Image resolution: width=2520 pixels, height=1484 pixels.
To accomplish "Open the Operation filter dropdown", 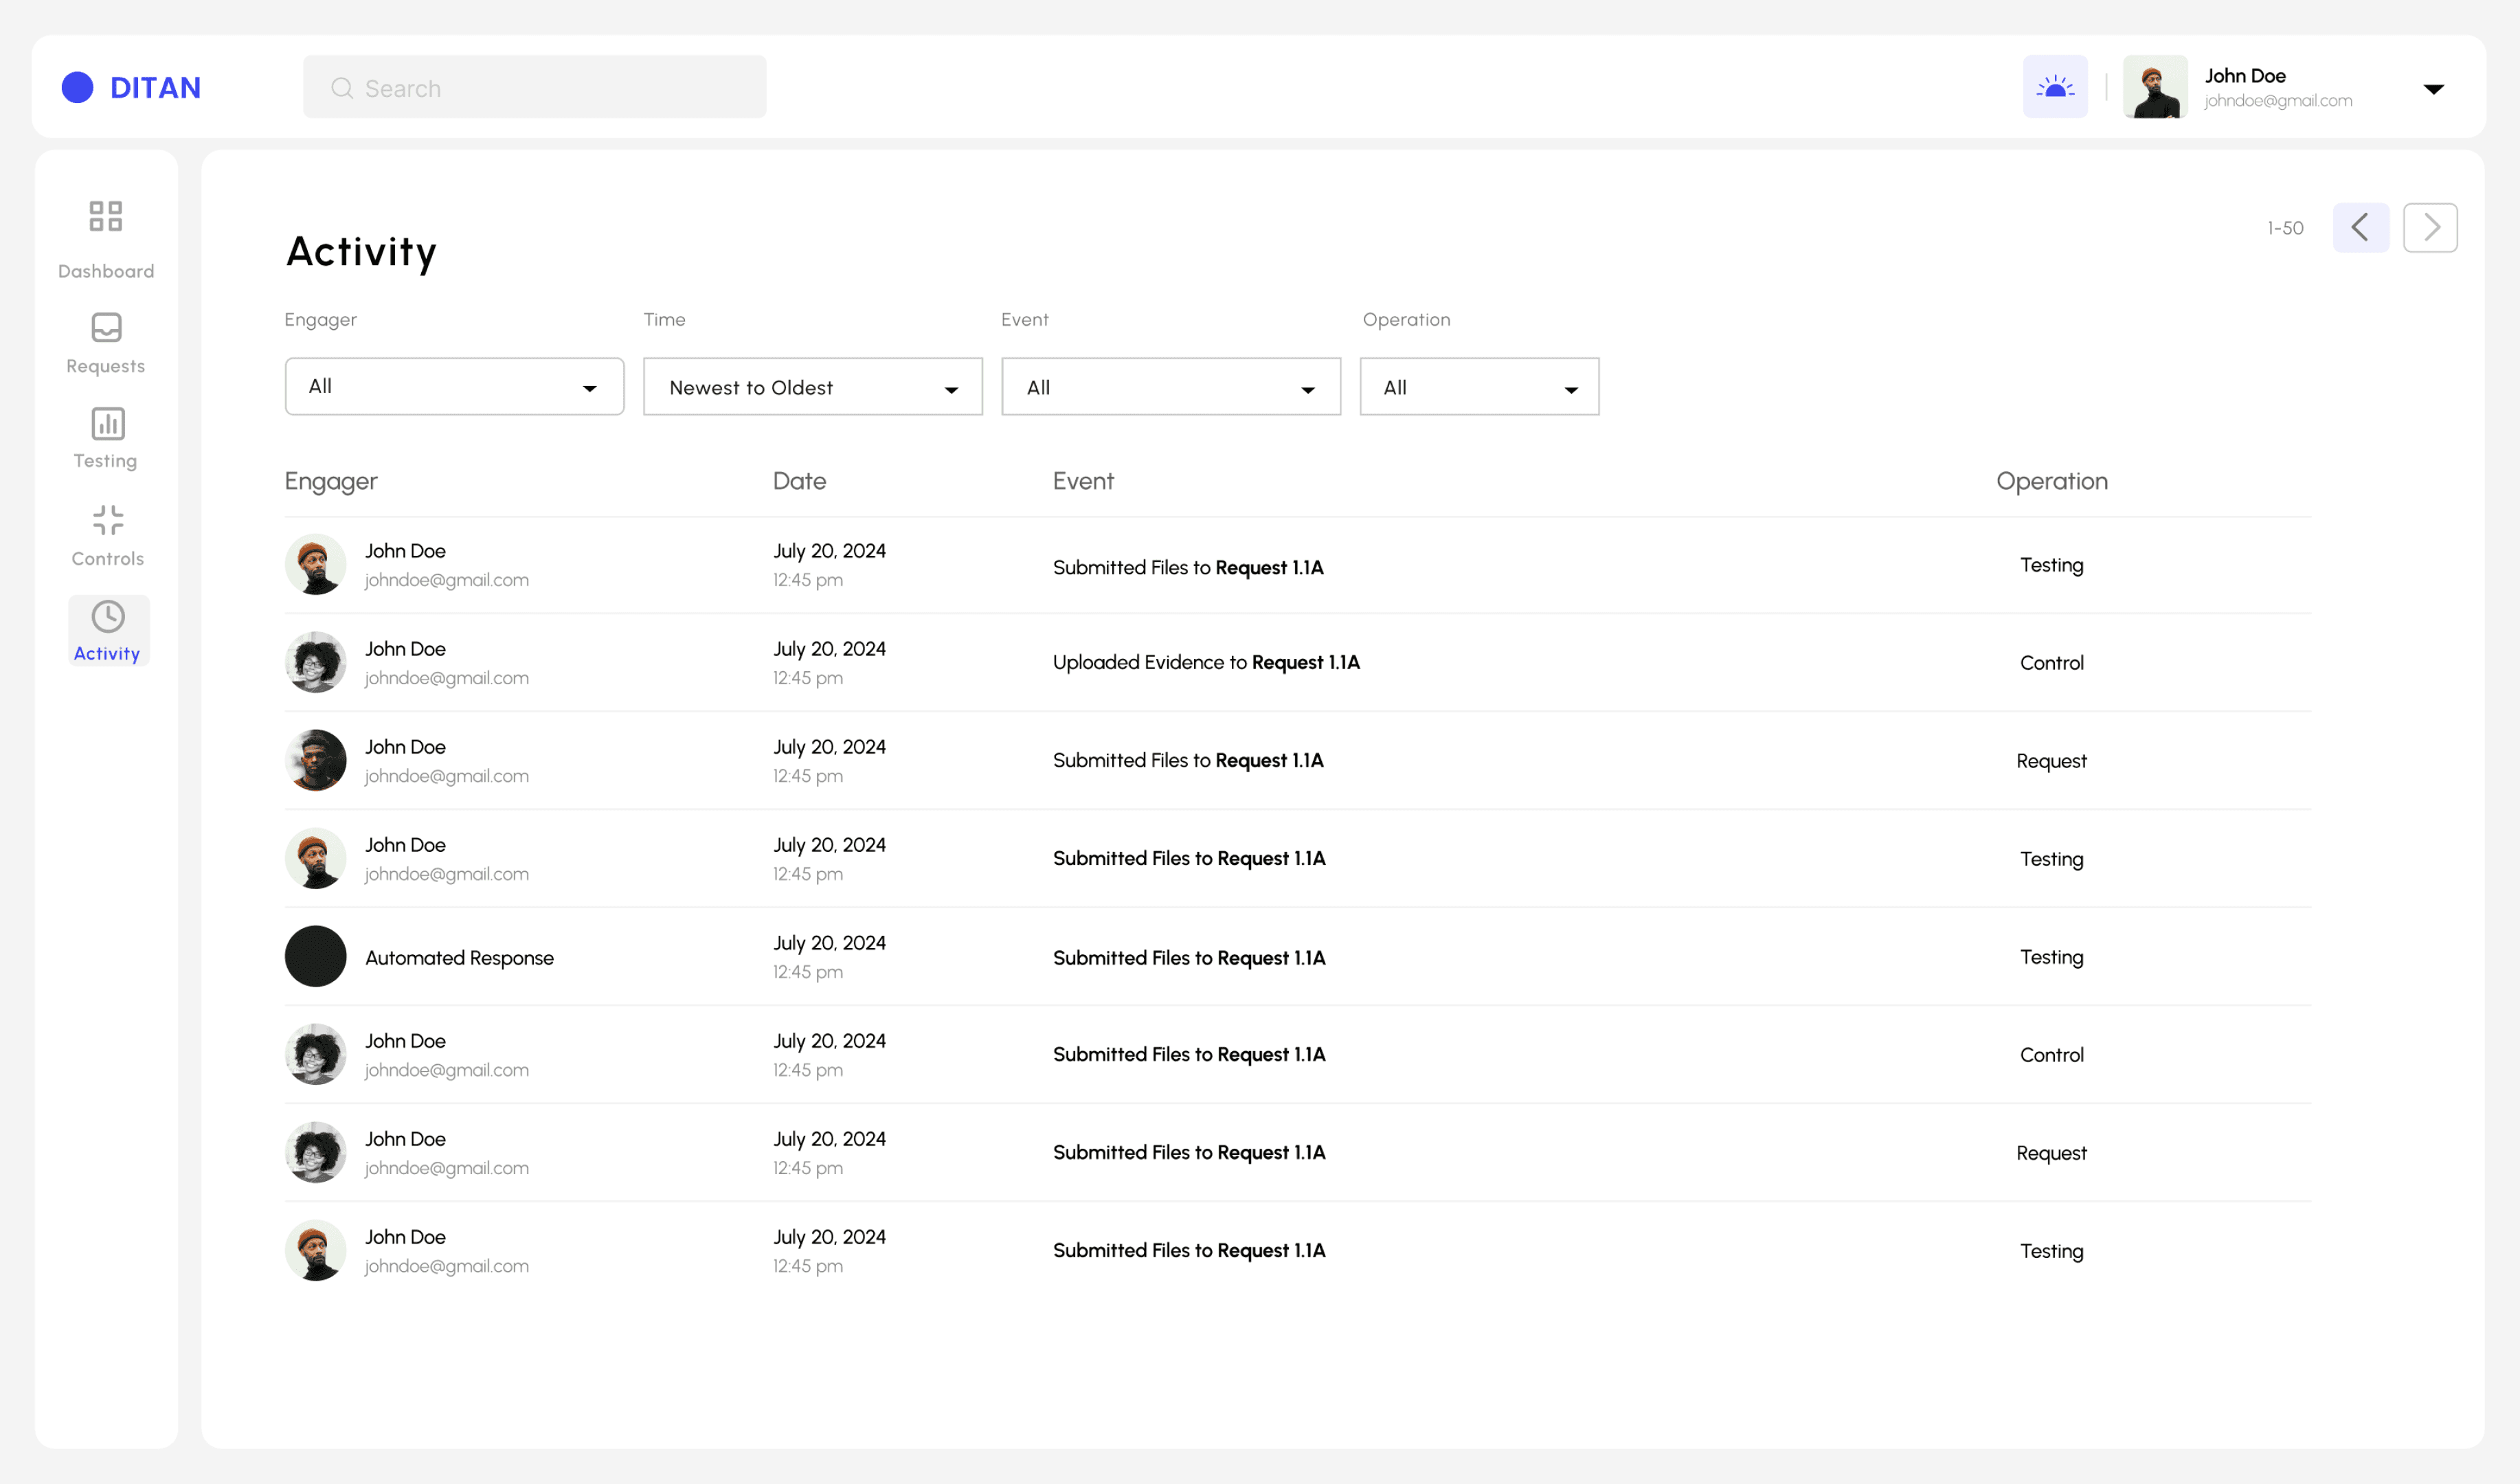I will (1479, 386).
